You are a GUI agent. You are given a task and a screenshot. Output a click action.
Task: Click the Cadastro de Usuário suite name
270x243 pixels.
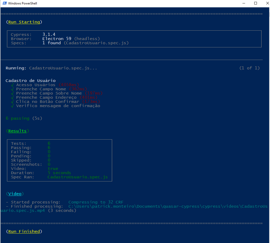click(30, 81)
